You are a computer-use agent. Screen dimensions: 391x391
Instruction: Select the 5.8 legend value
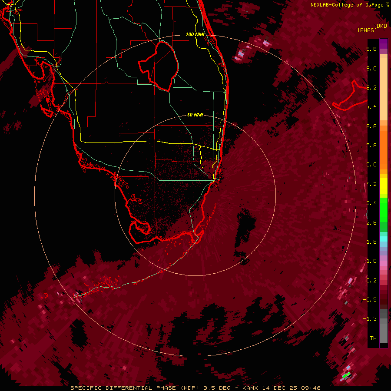pyautogui.click(x=371, y=146)
